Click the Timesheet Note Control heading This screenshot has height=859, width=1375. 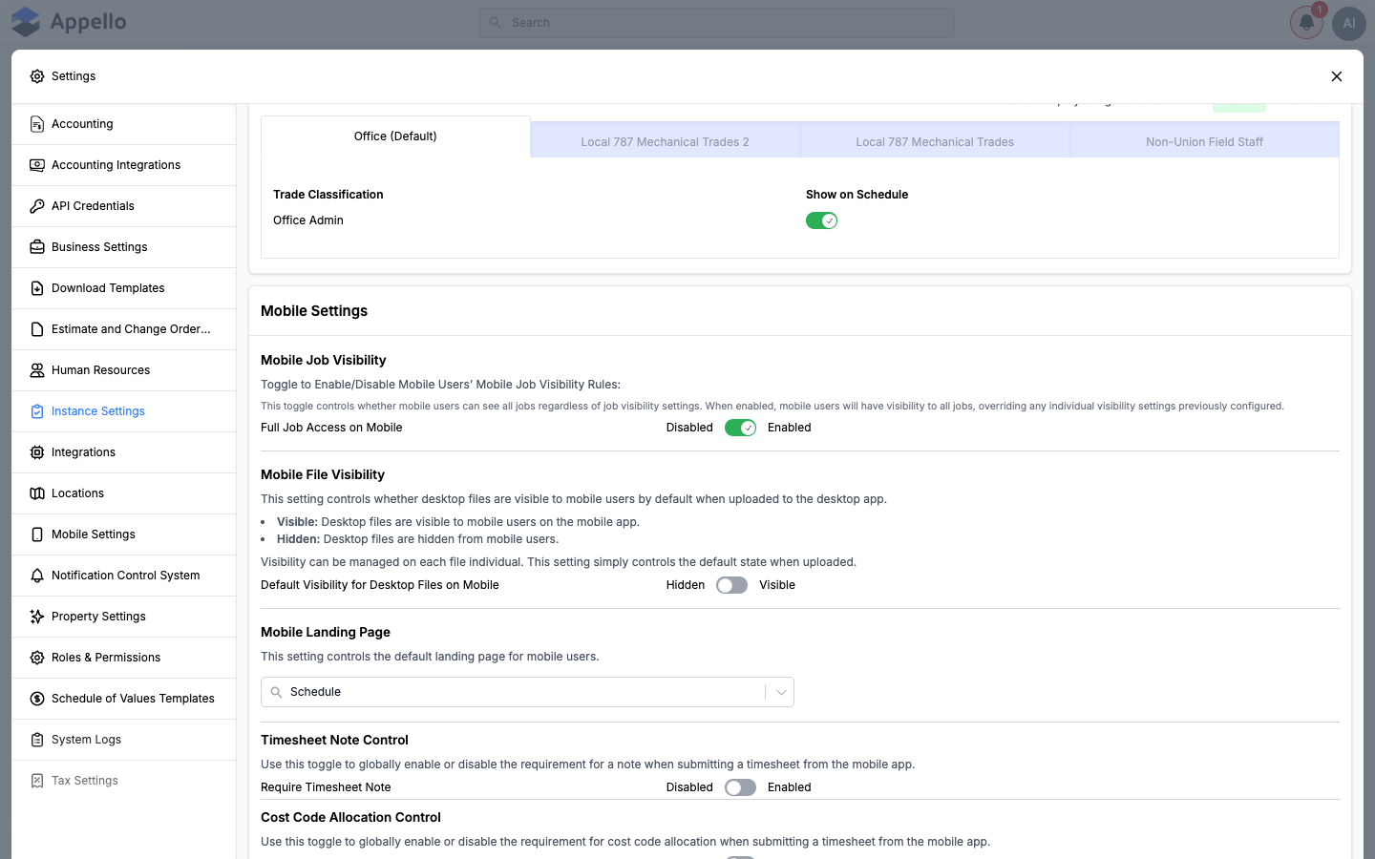point(334,740)
